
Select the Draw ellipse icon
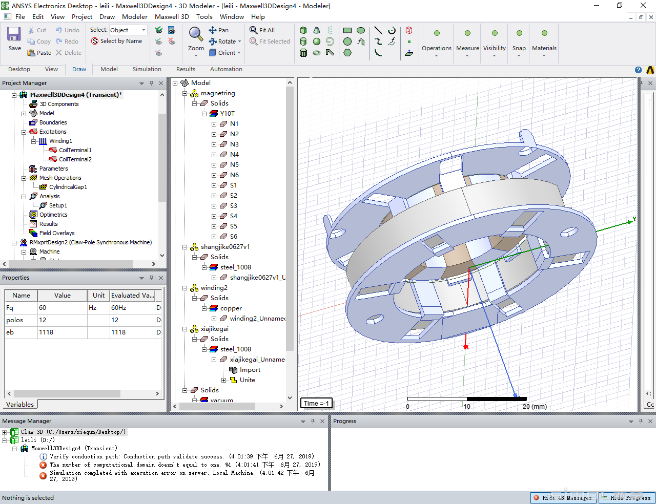pos(361,30)
